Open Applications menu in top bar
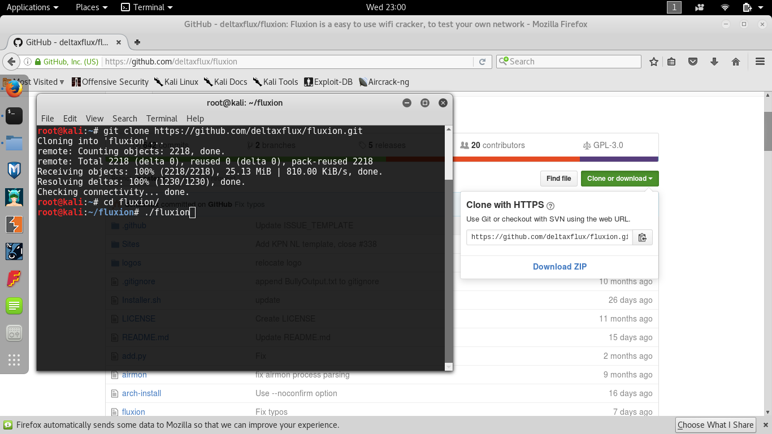772x434 pixels. point(32,7)
